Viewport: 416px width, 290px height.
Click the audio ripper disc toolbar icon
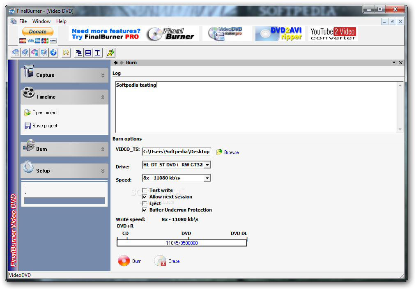tap(44, 53)
